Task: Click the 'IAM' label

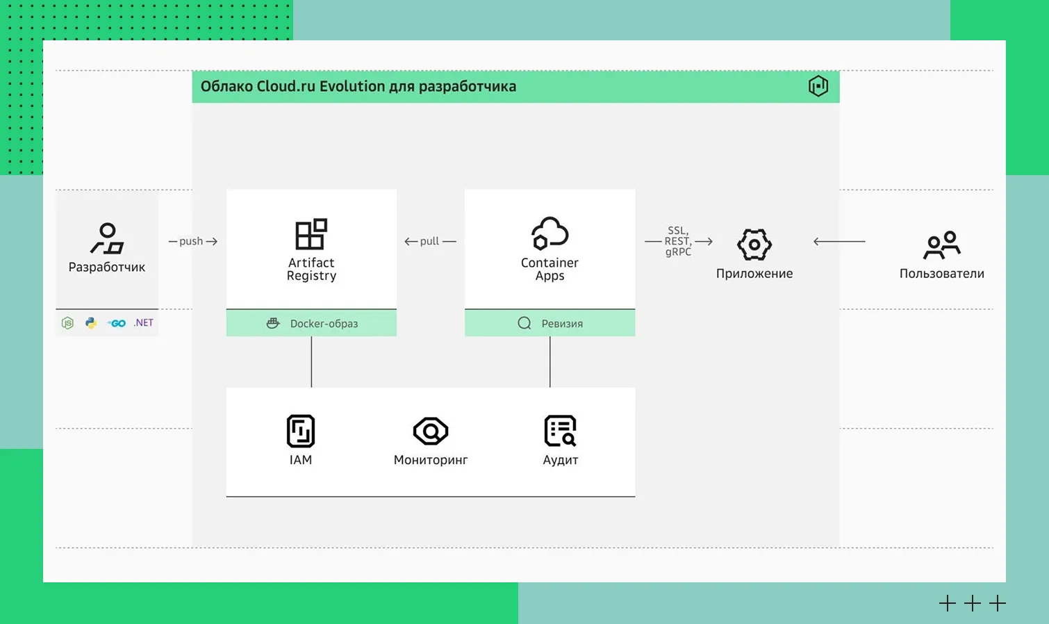Action: pyautogui.click(x=301, y=460)
